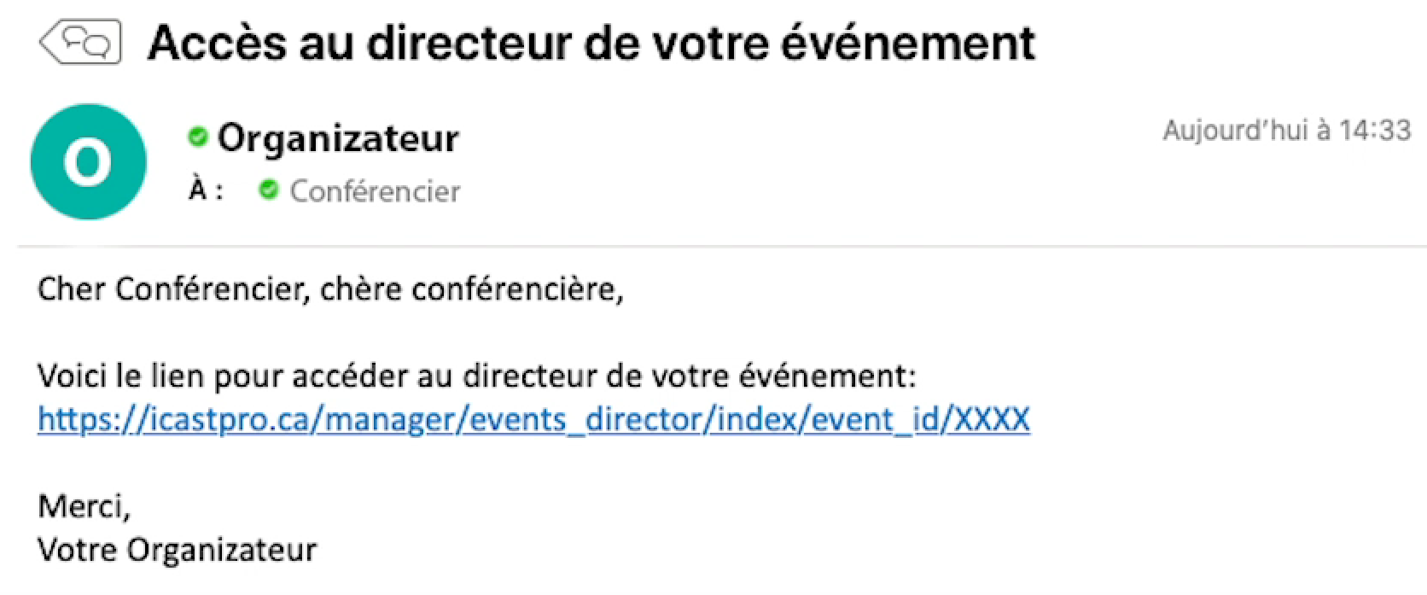The width and height of the screenshot is (1427, 595).
Task: Click "chère conférencière" in the greeting line
Action: 471,289
